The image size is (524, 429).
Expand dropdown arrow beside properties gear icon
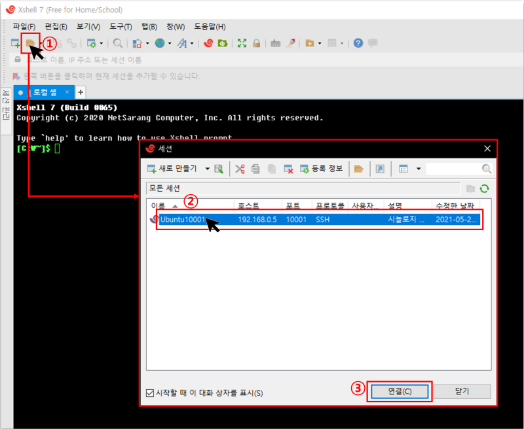(102, 43)
